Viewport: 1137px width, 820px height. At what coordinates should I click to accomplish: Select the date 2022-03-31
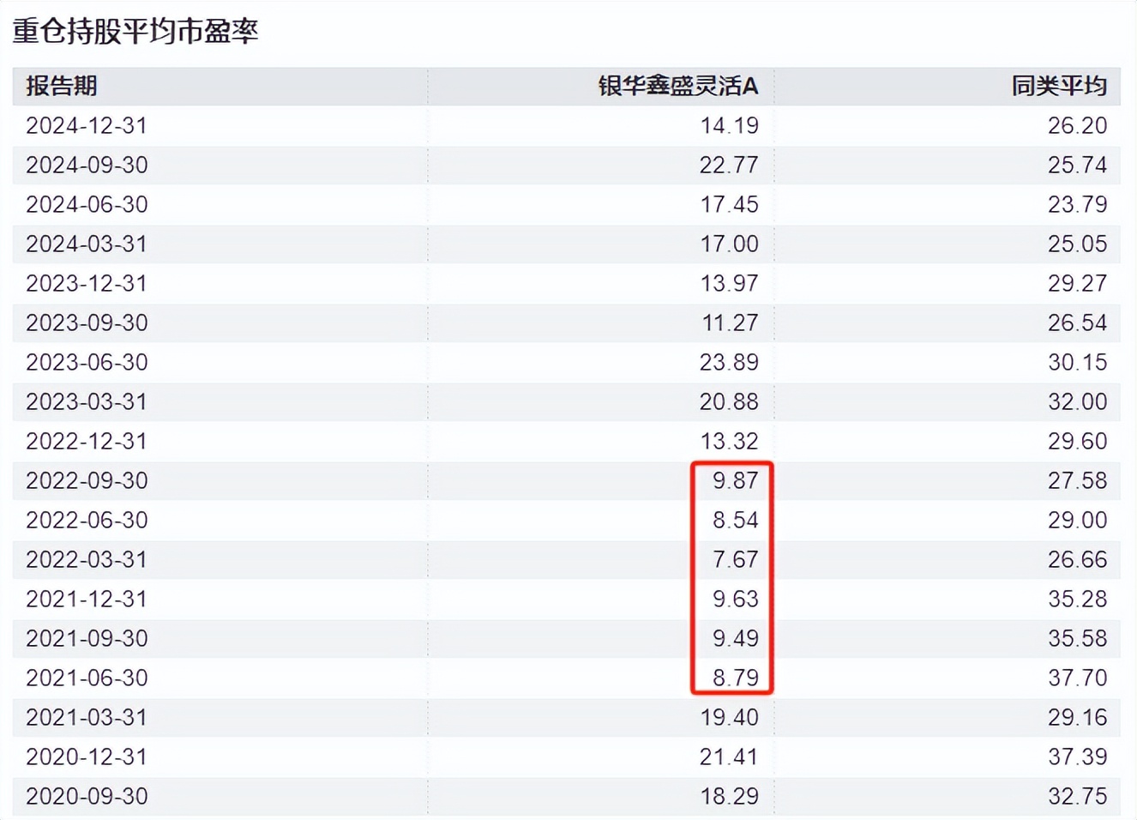click(x=87, y=559)
